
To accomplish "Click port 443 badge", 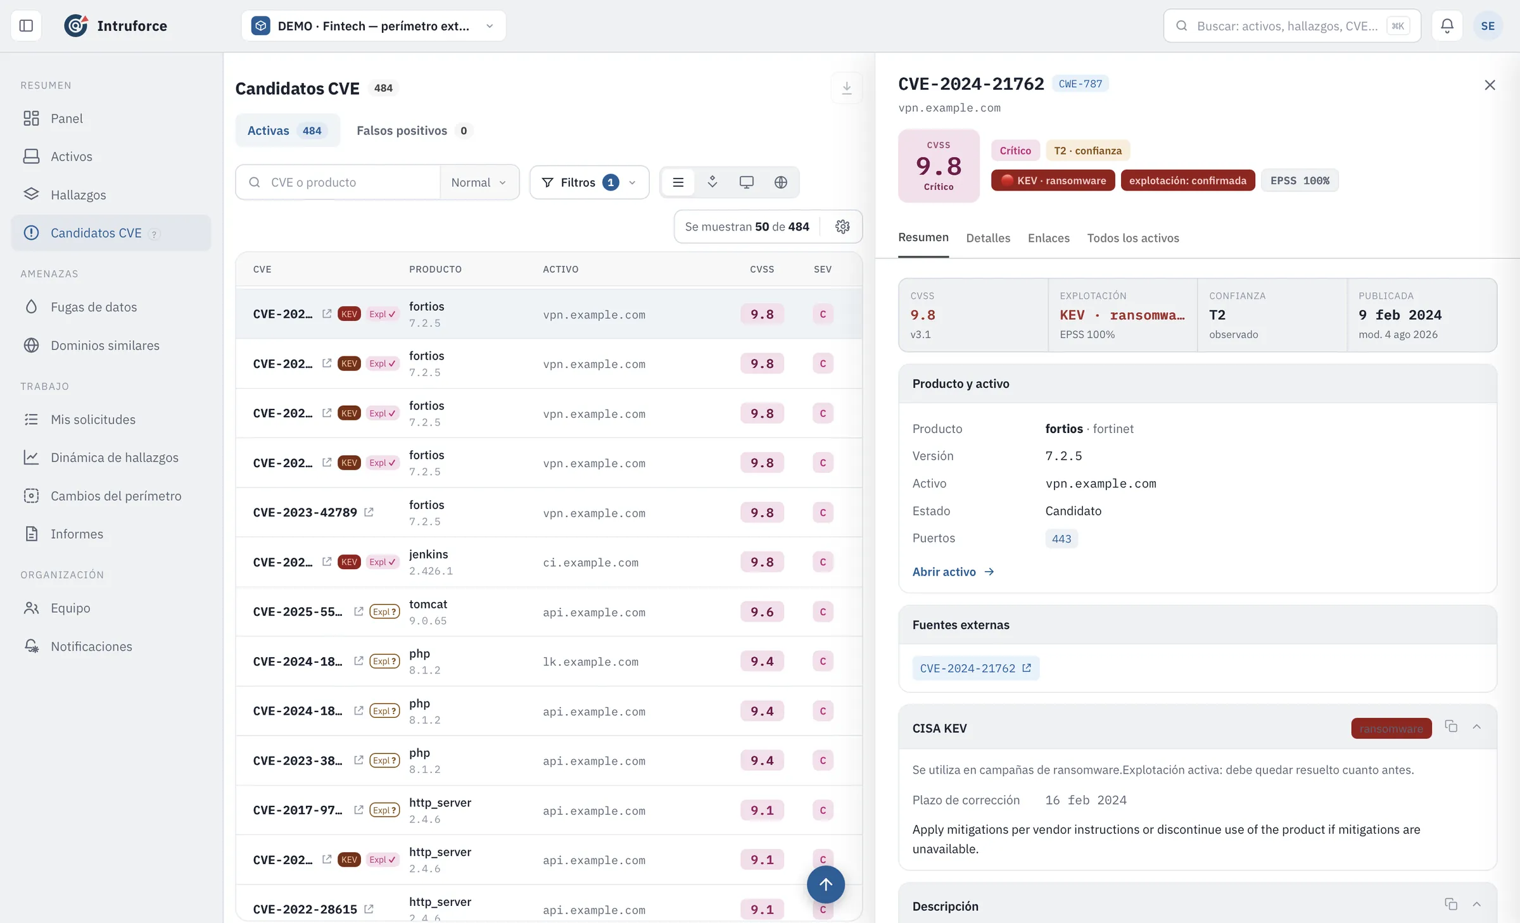I will [x=1061, y=539].
